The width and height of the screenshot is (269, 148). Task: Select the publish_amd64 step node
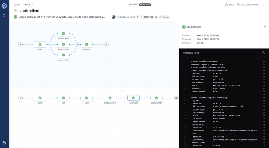[x=110, y=98]
